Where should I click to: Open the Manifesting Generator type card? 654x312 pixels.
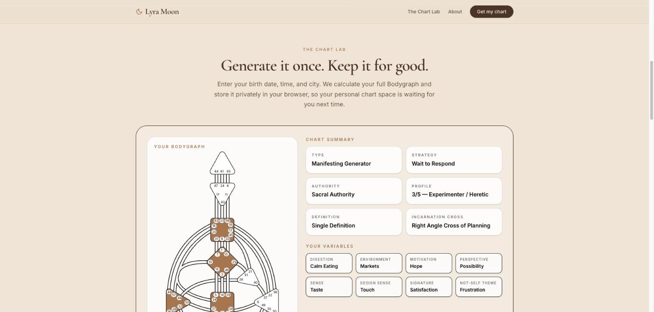coord(354,160)
